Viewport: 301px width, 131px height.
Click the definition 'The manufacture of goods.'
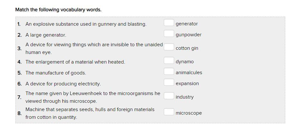56,73
